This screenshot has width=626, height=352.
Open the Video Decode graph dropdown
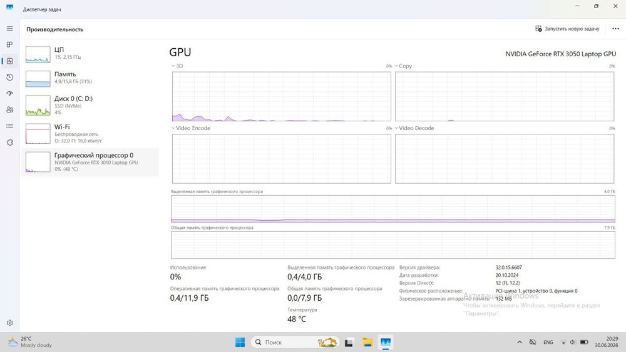[414, 128]
